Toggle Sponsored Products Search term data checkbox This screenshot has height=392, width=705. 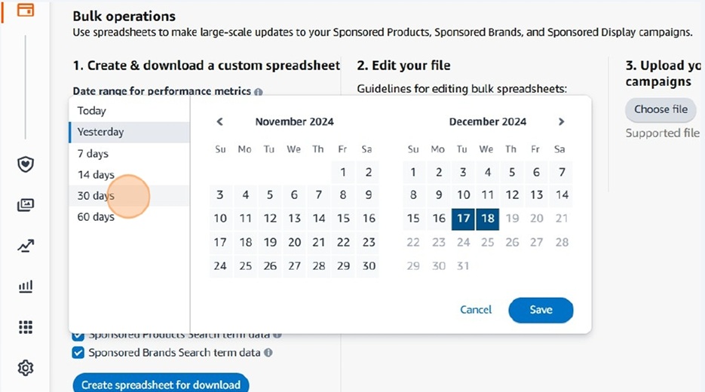(x=78, y=335)
